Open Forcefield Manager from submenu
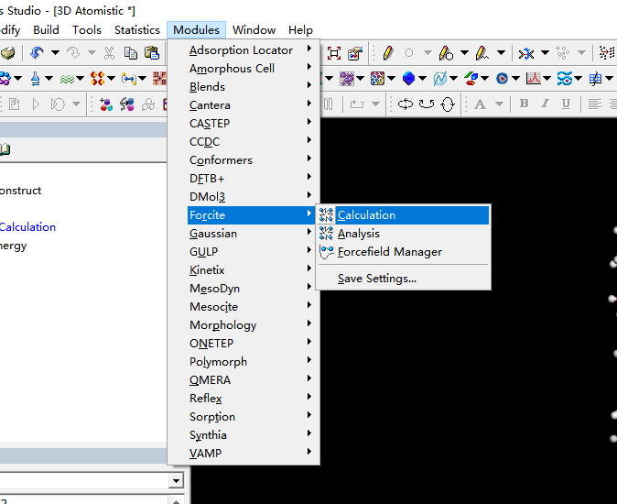This screenshot has width=617, height=504. (404, 252)
